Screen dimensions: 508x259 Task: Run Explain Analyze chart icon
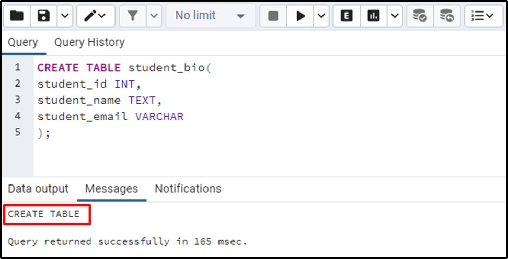374,16
